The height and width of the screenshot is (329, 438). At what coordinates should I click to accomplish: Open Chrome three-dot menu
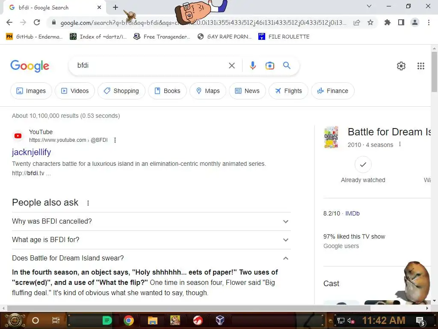(429, 22)
